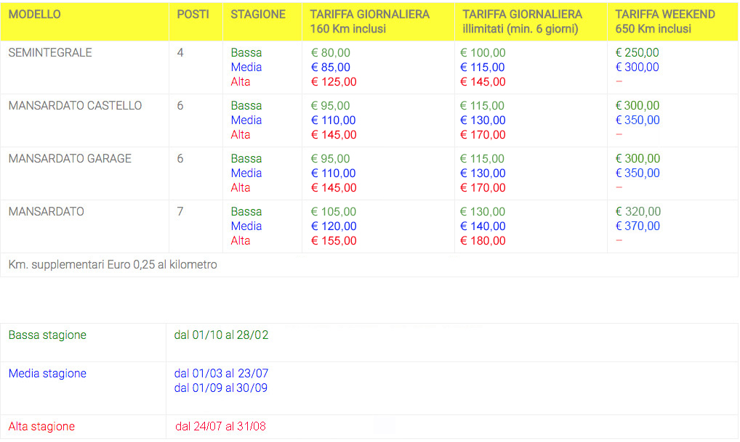Click MANSARDATO CASTELLO € 110,00 rate
The image size is (740, 442).
point(333,120)
